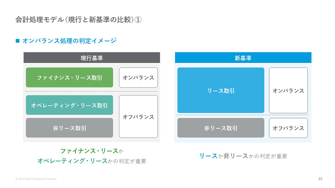Click the tall オンバランス box under 新基準
The height and width of the screenshot is (188, 335).
(x=288, y=90)
